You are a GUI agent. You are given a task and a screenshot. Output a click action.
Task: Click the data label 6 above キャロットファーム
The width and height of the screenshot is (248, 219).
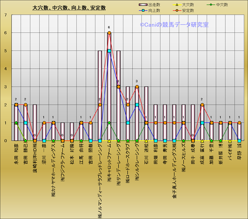click(109, 28)
